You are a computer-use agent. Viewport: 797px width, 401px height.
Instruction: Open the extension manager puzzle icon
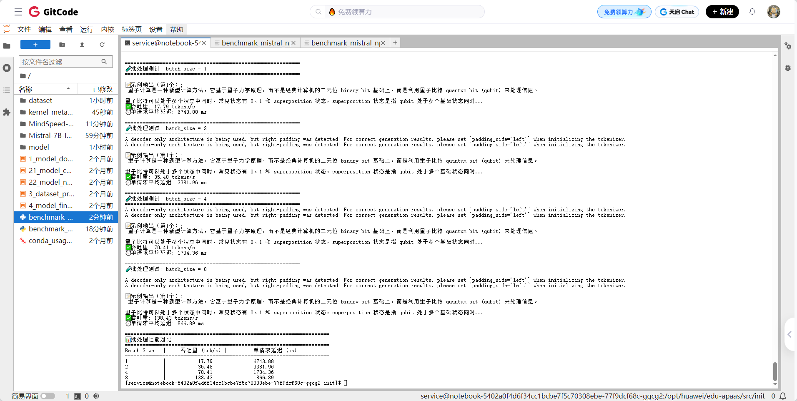tap(7, 112)
